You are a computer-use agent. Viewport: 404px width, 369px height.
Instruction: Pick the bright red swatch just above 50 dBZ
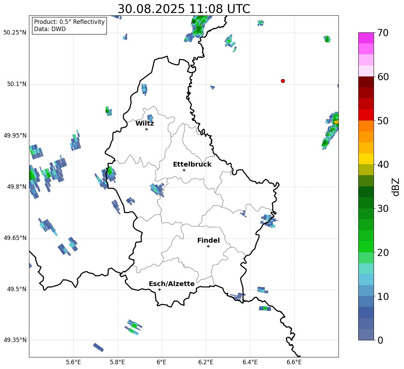[366, 115]
